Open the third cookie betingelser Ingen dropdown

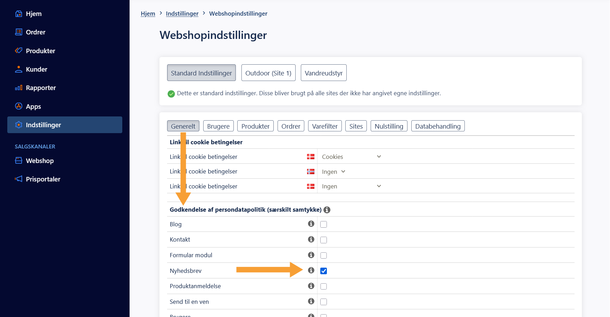[352, 186]
